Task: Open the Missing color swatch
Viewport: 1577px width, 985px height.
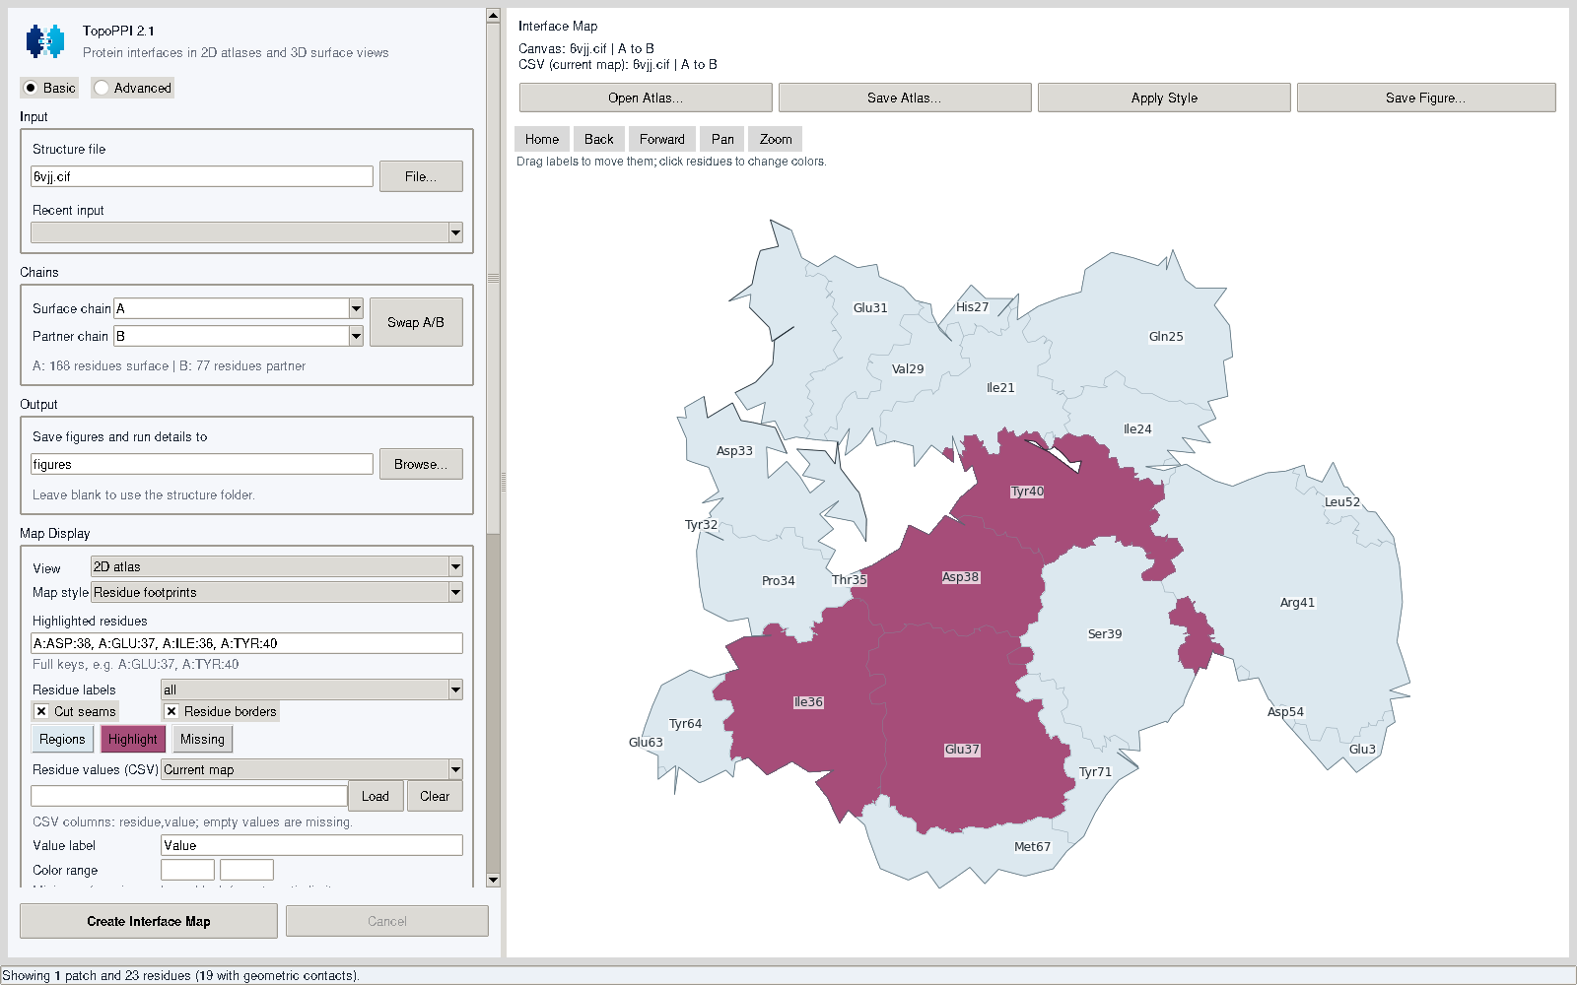Action: [x=202, y=739]
